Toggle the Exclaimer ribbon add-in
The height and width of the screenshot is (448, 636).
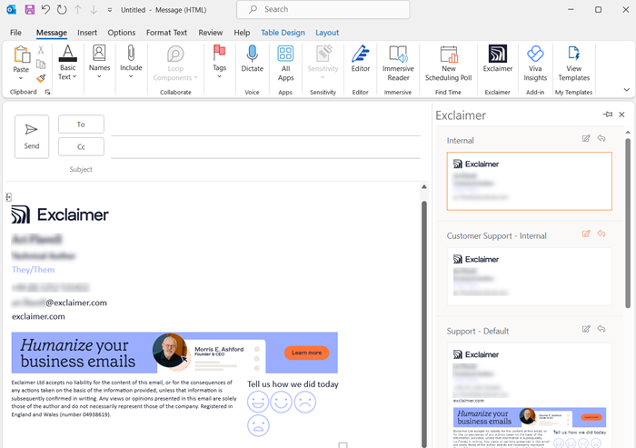[x=498, y=59]
